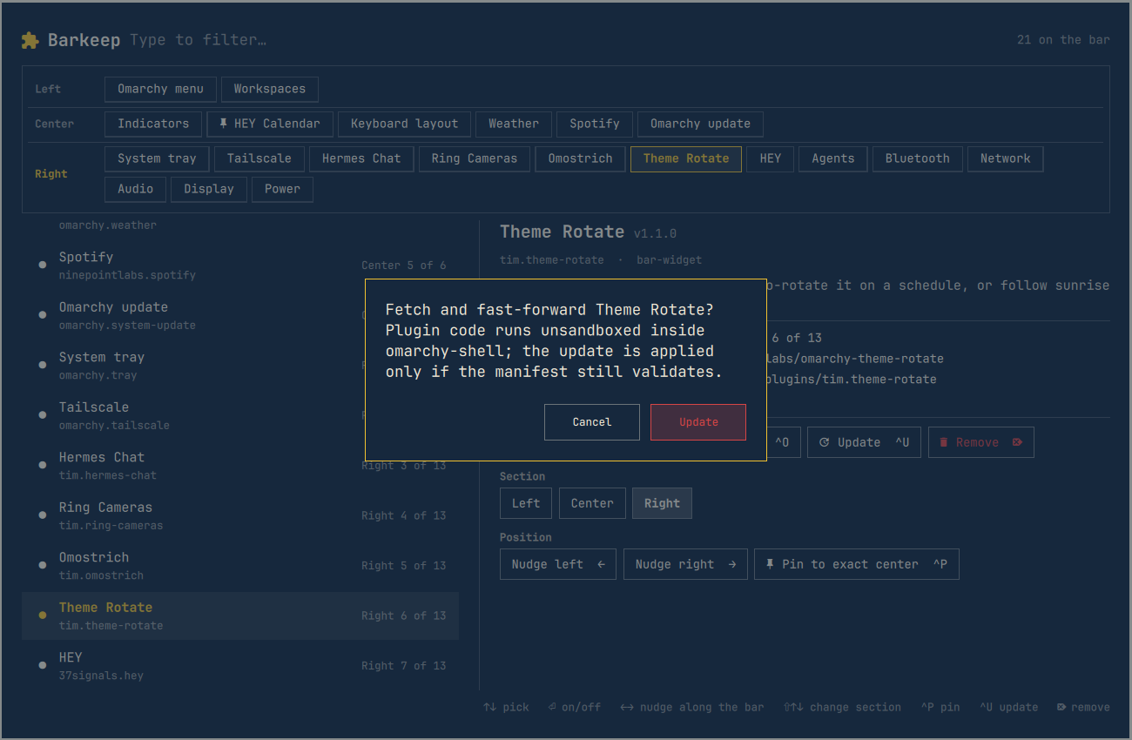The height and width of the screenshot is (740, 1132).
Task: Select the Network chip
Action: pyautogui.click(x=1006, y=158)
